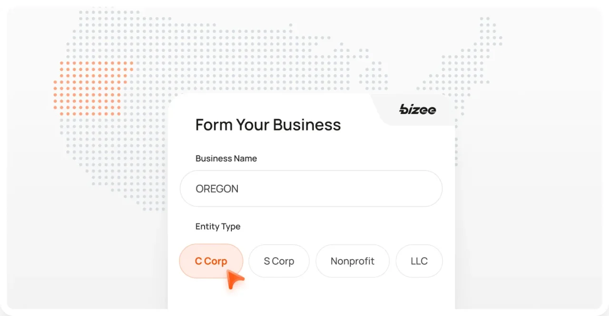Click the rounded LLC pill button

pos(419,261)
